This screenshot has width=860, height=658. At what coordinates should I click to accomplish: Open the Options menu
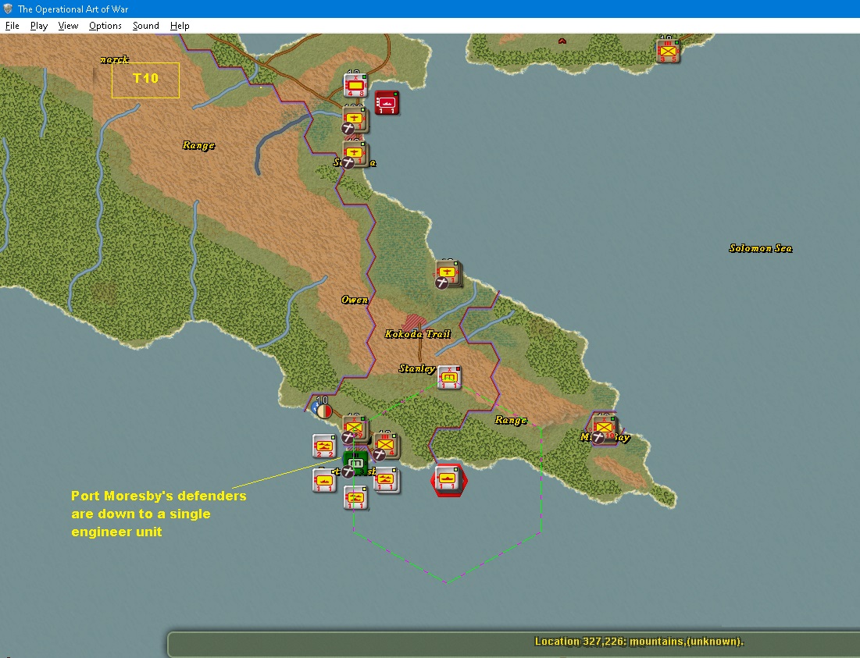click(x=105, y=26)
